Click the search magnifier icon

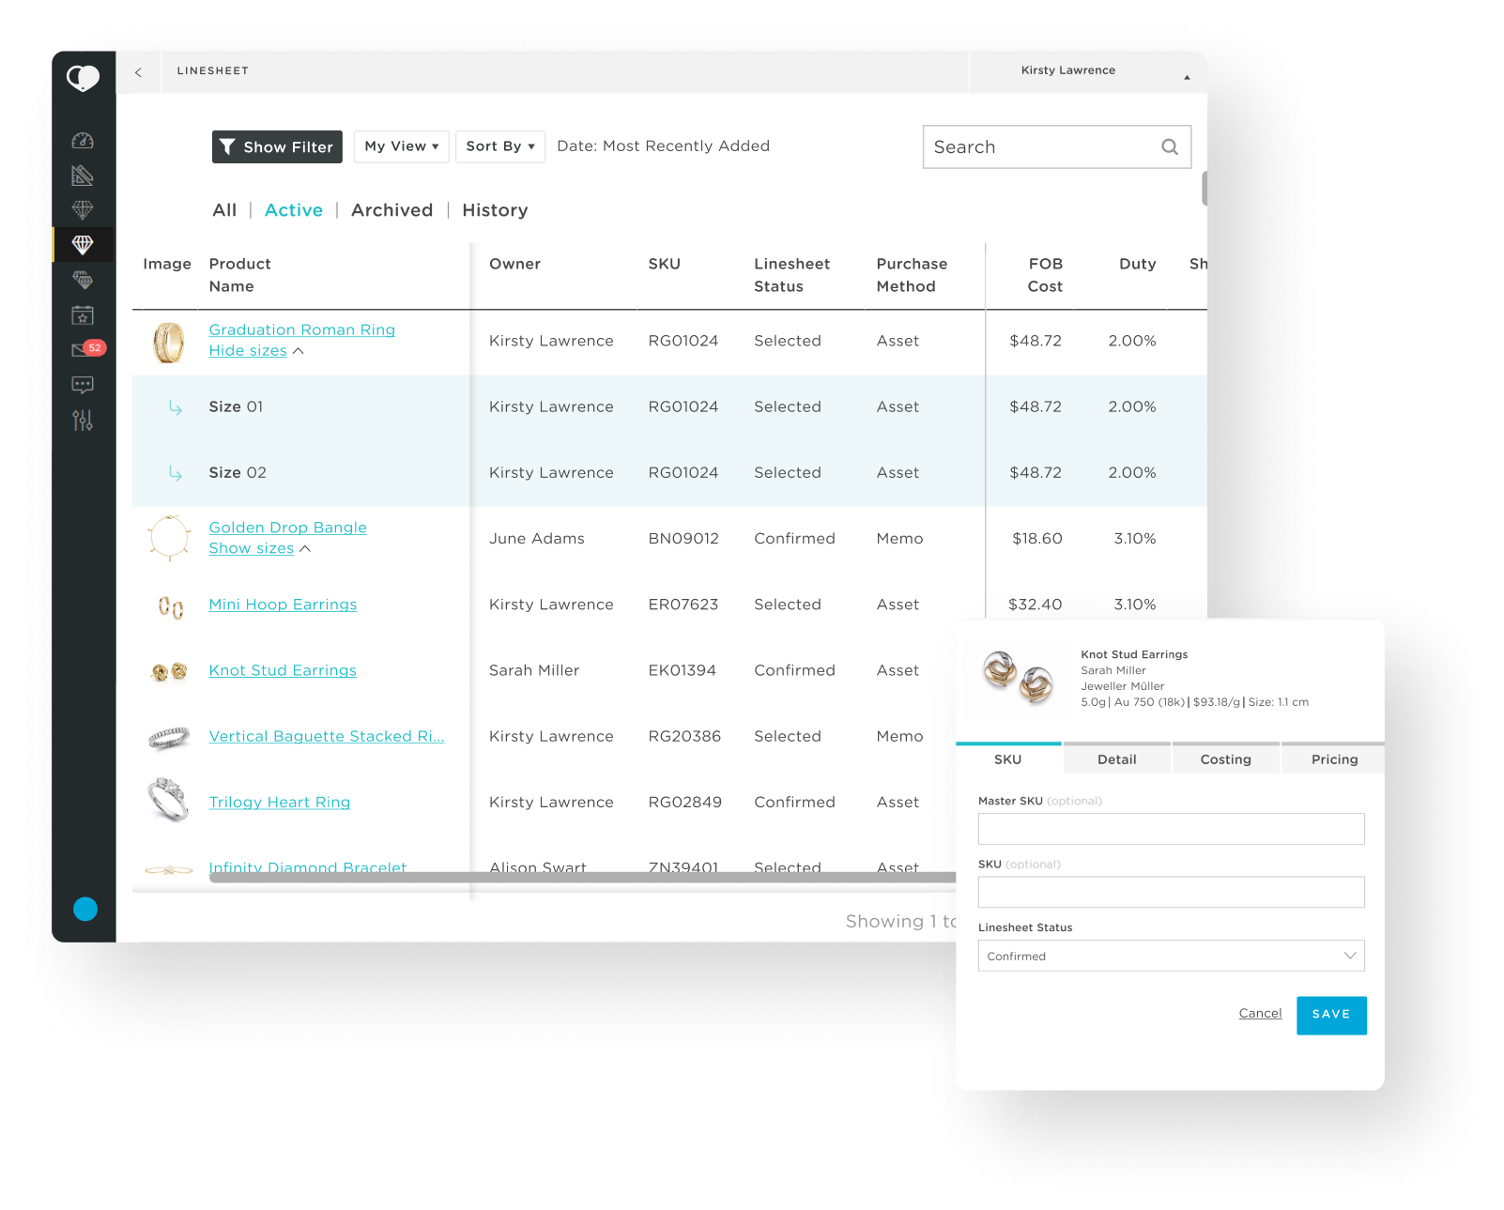click(x=1169, y=147)
